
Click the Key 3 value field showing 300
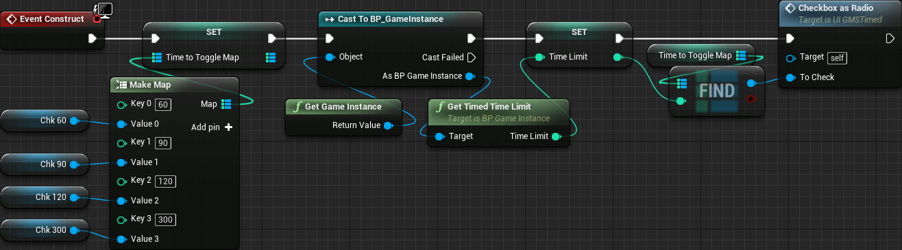coord(165,220)
